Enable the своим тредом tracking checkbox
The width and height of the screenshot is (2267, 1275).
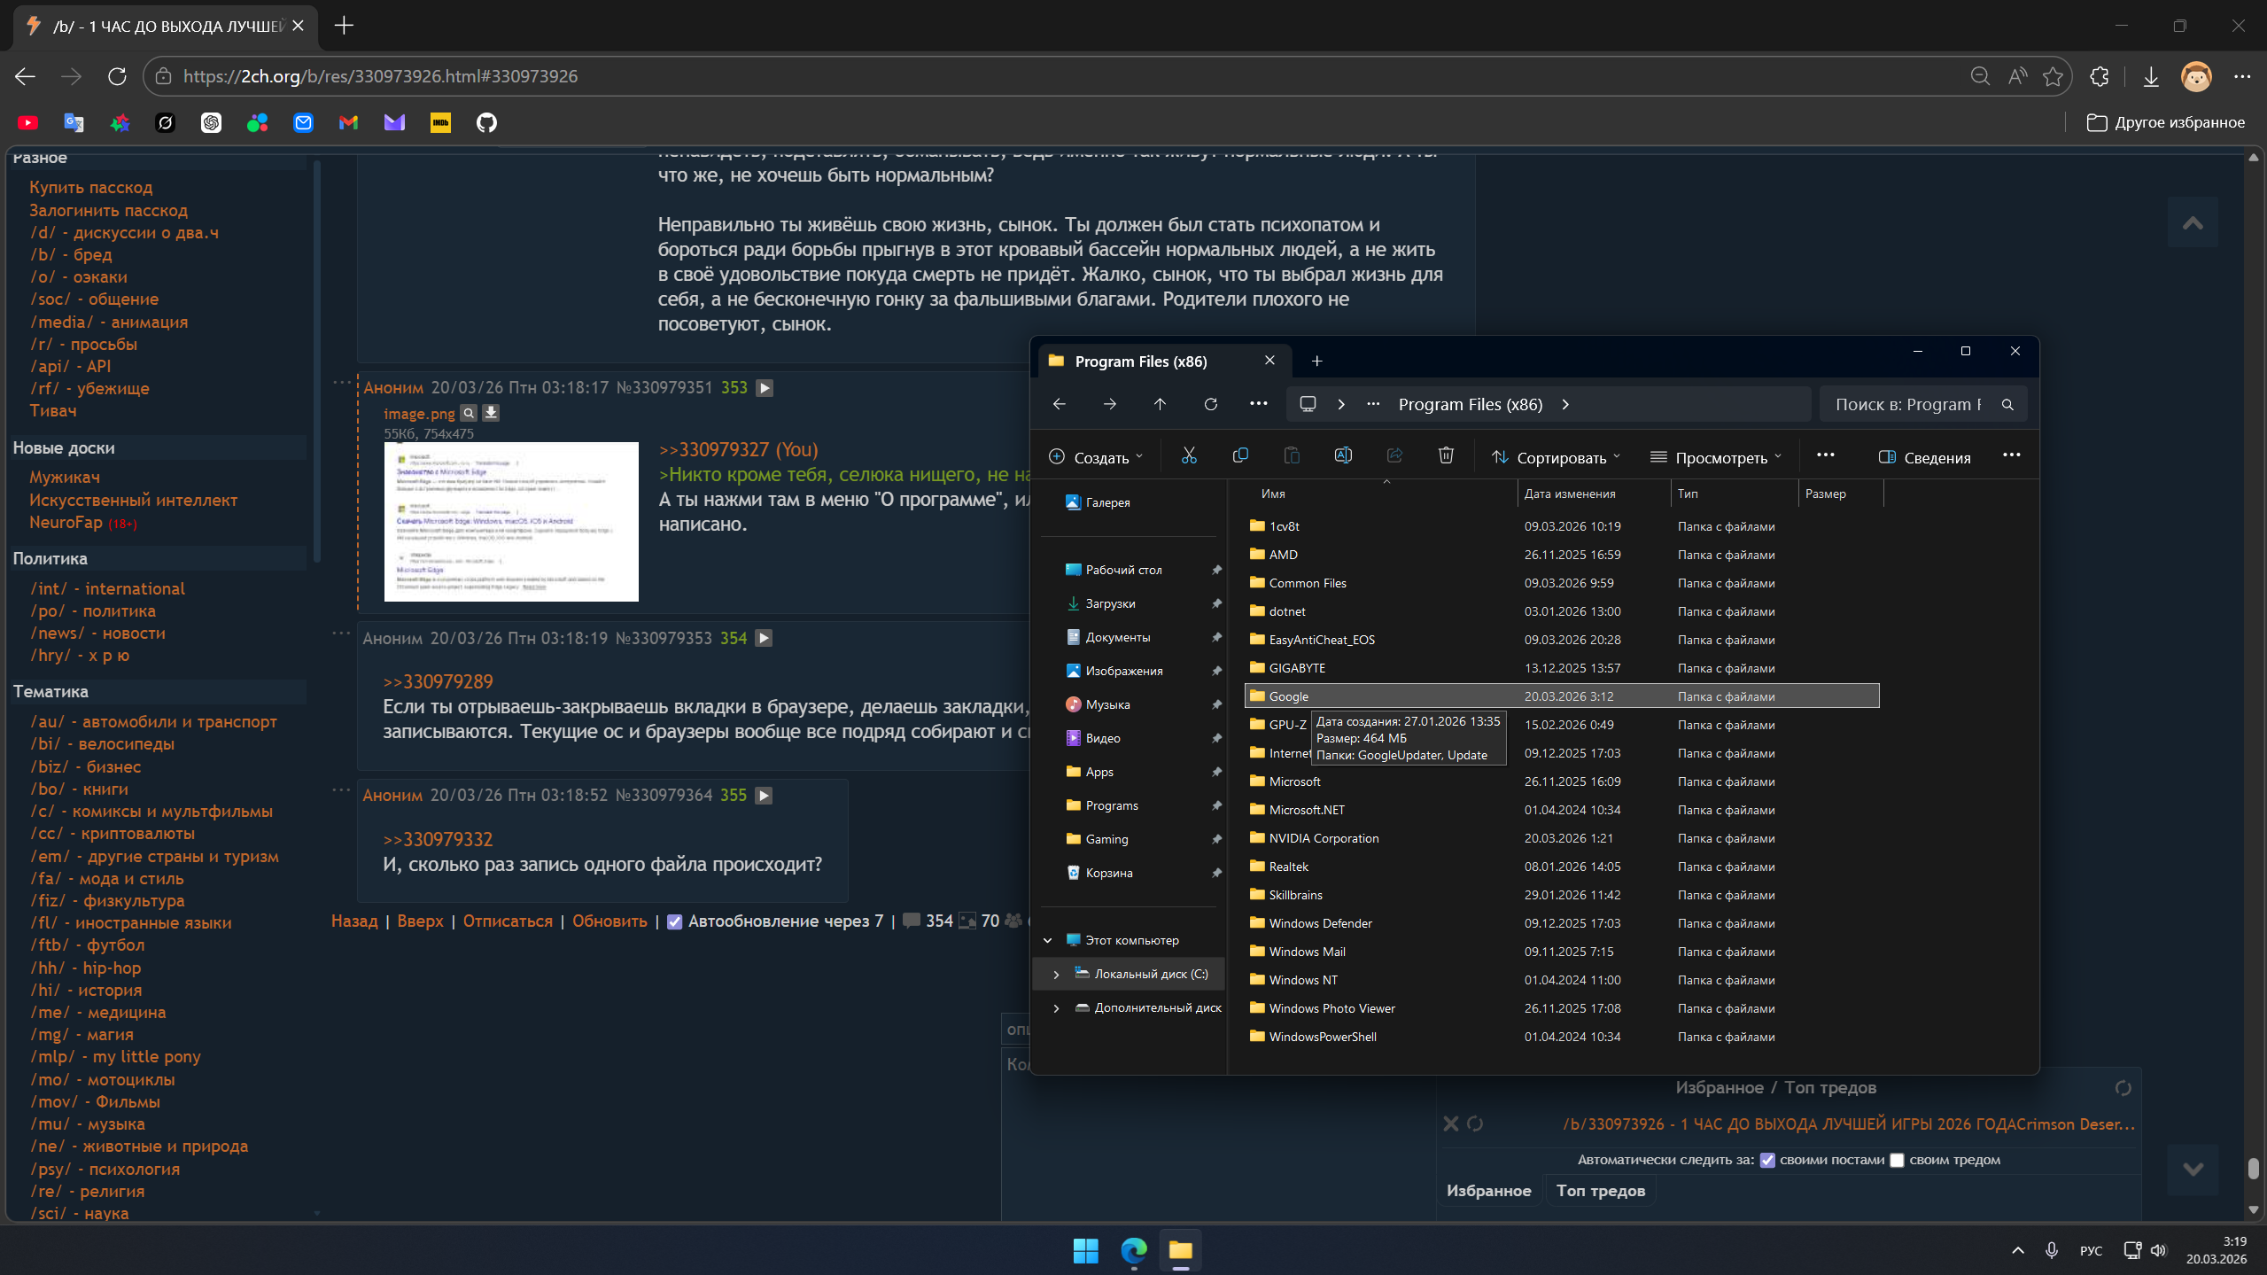[x=1897, y=1161]
